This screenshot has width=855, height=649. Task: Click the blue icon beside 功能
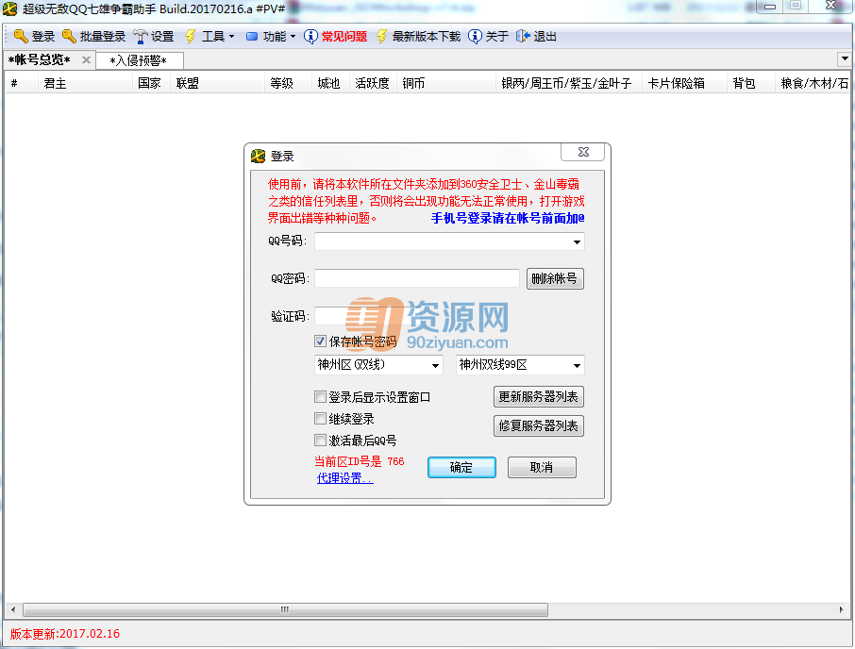(252, 37)
